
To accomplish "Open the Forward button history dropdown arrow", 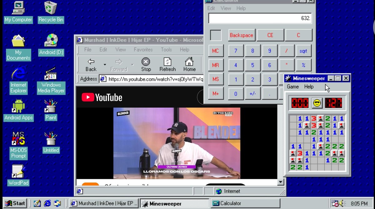I will [x=132, y=65].
